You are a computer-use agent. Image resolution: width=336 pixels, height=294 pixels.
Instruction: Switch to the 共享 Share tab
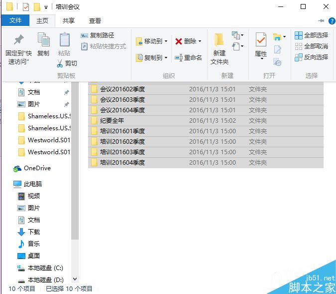coord(69,20)
